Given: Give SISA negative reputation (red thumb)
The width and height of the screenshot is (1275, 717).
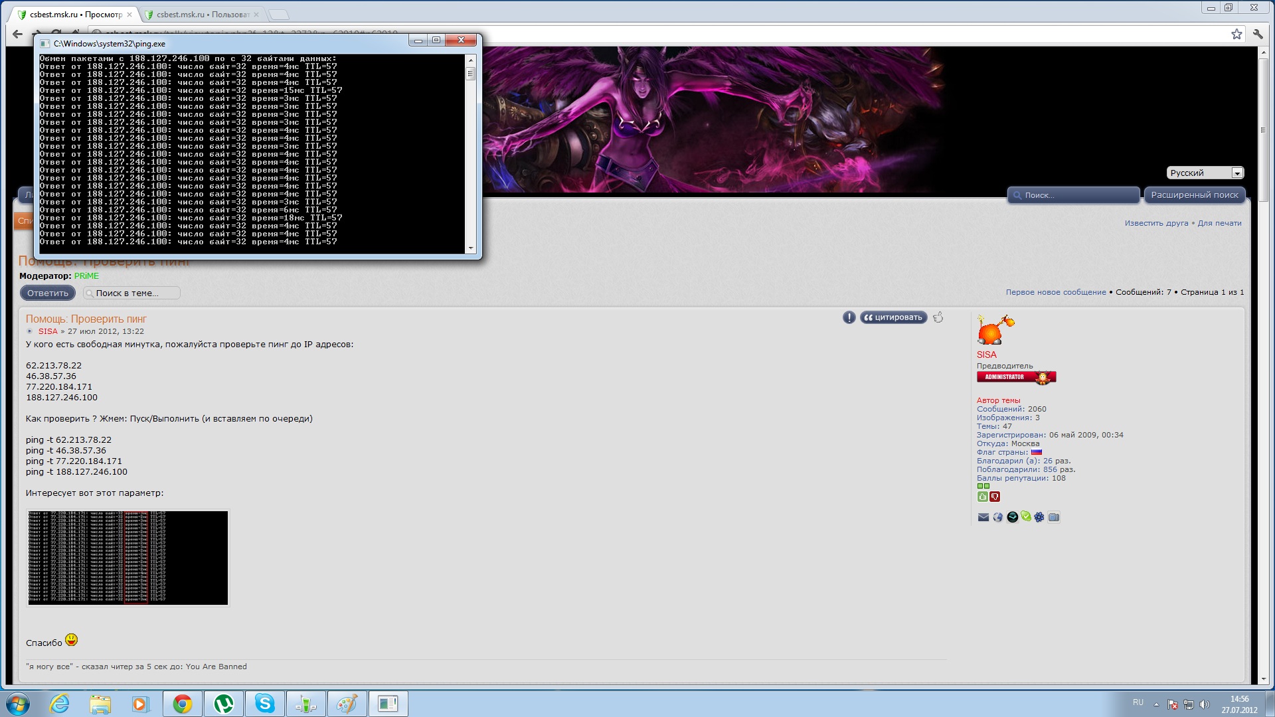Looking at the screenshot, I should tap(995, 497).
